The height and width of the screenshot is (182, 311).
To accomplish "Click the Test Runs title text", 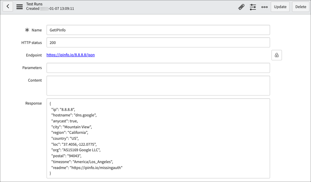I will 34,4.
